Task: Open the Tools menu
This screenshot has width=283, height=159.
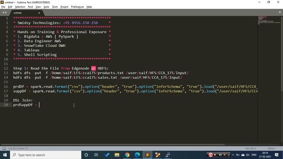Action: [55, 7]
